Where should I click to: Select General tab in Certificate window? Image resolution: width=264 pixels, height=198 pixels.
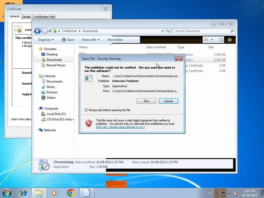tap(14, 16)
